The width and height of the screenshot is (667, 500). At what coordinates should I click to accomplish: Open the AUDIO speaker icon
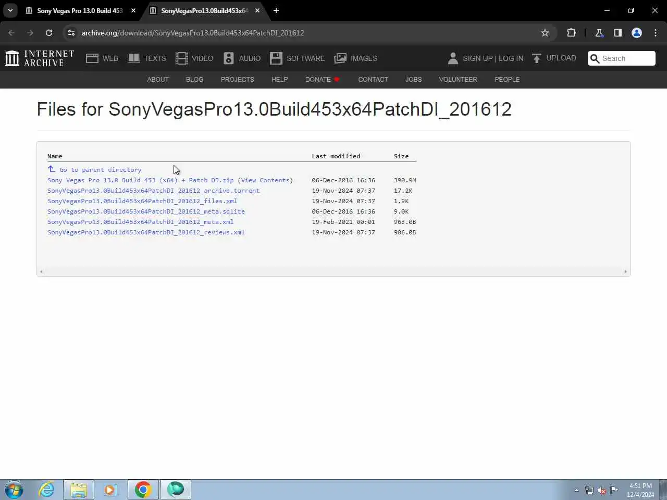[x=229, y=58]
